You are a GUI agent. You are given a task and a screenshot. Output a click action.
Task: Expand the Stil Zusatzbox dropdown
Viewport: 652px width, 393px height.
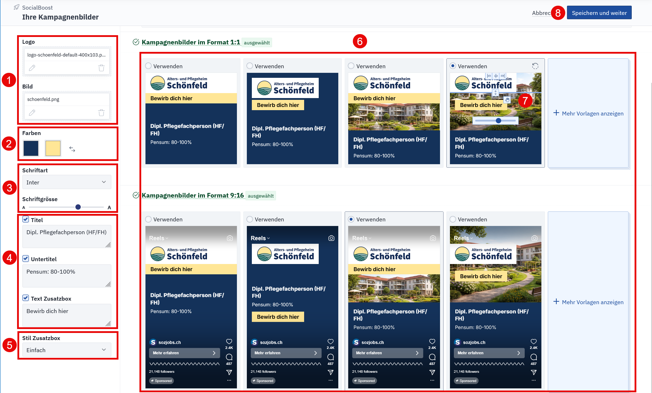[67, 350]
